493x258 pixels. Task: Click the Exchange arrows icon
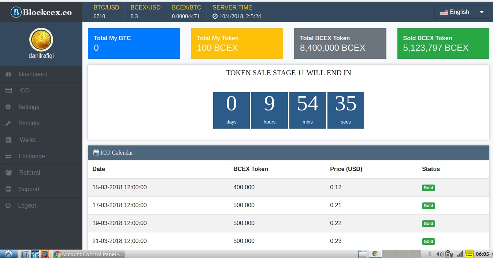8,156
